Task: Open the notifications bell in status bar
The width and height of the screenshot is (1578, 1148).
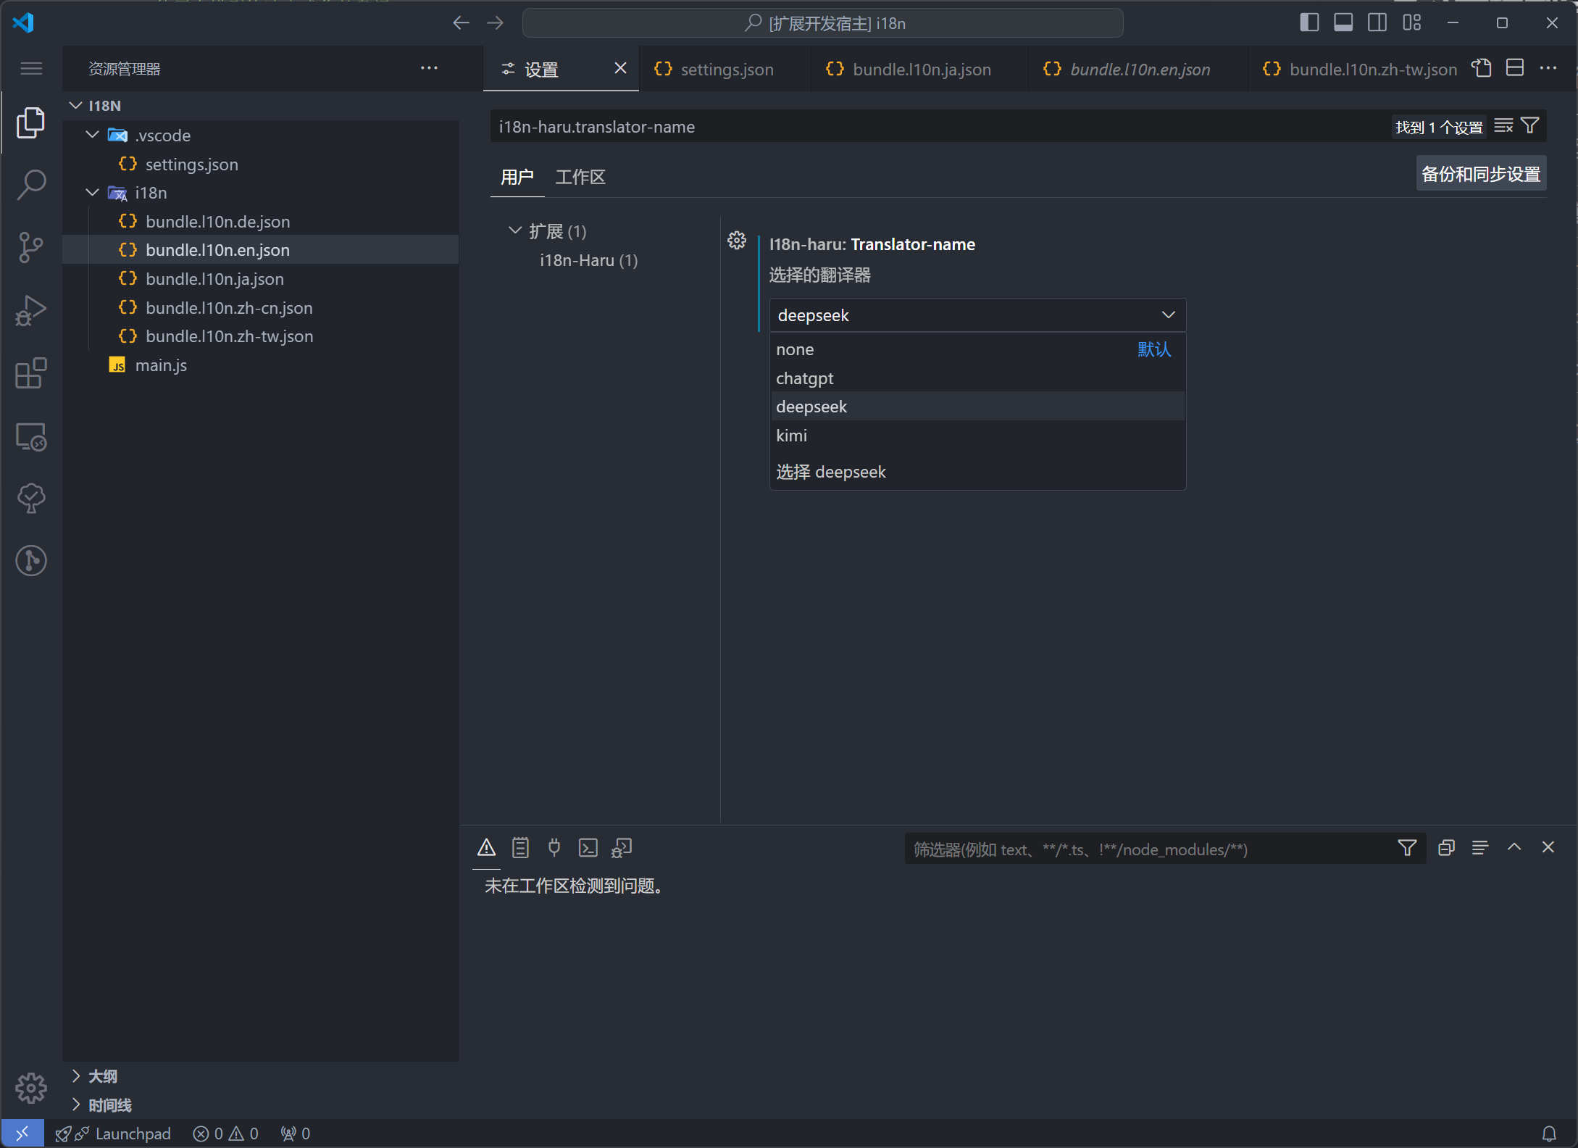Action: (1549, 1134)
